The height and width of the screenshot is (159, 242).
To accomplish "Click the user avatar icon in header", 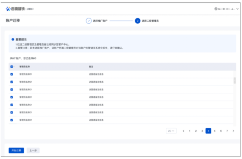I will tap(216, 9).
